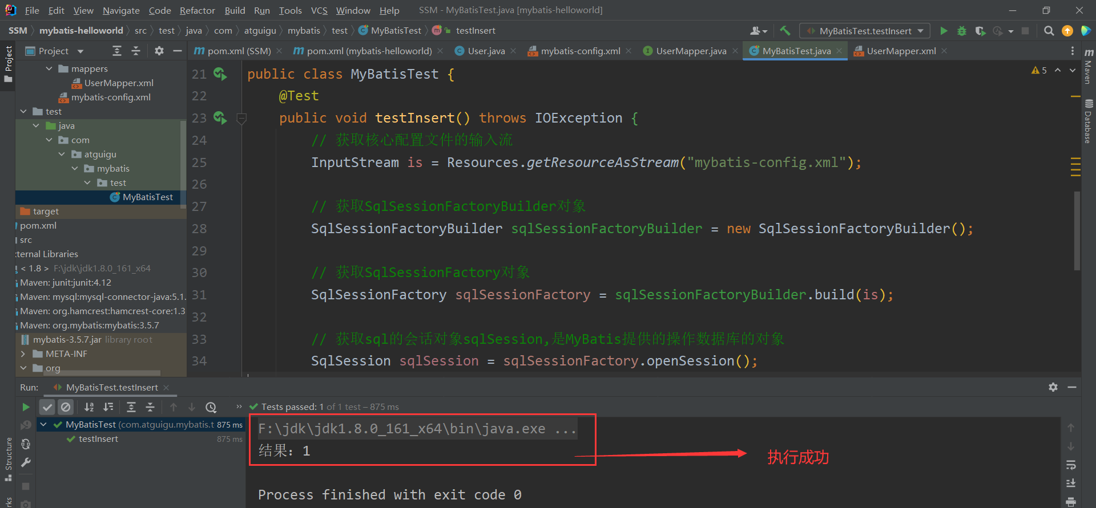Open the profiler run options dropdown arrow
Viewport: 1096px width, 508px height.
1011,31
